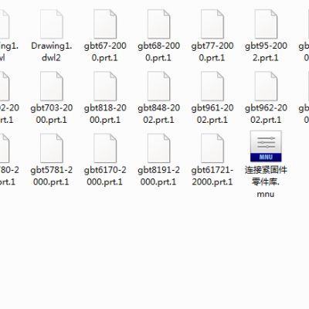Viewport: 309px width, 309px height.
Task: Click the gbt848-2002.prt.1 filename label
Action: [x=158, y=114]
